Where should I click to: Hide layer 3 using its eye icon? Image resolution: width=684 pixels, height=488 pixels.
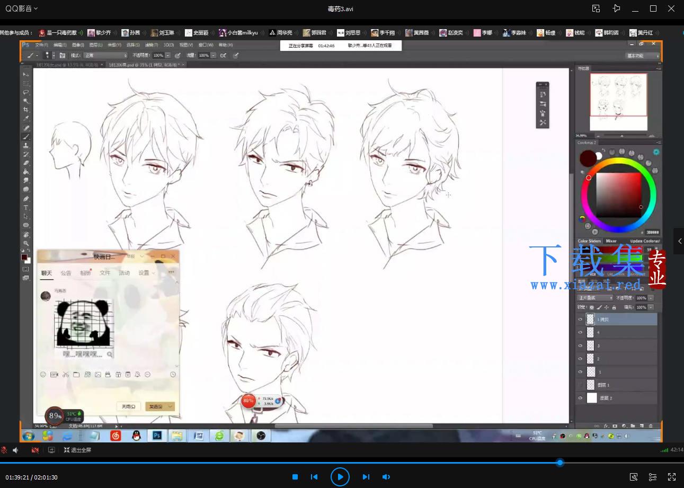[580, 345]
